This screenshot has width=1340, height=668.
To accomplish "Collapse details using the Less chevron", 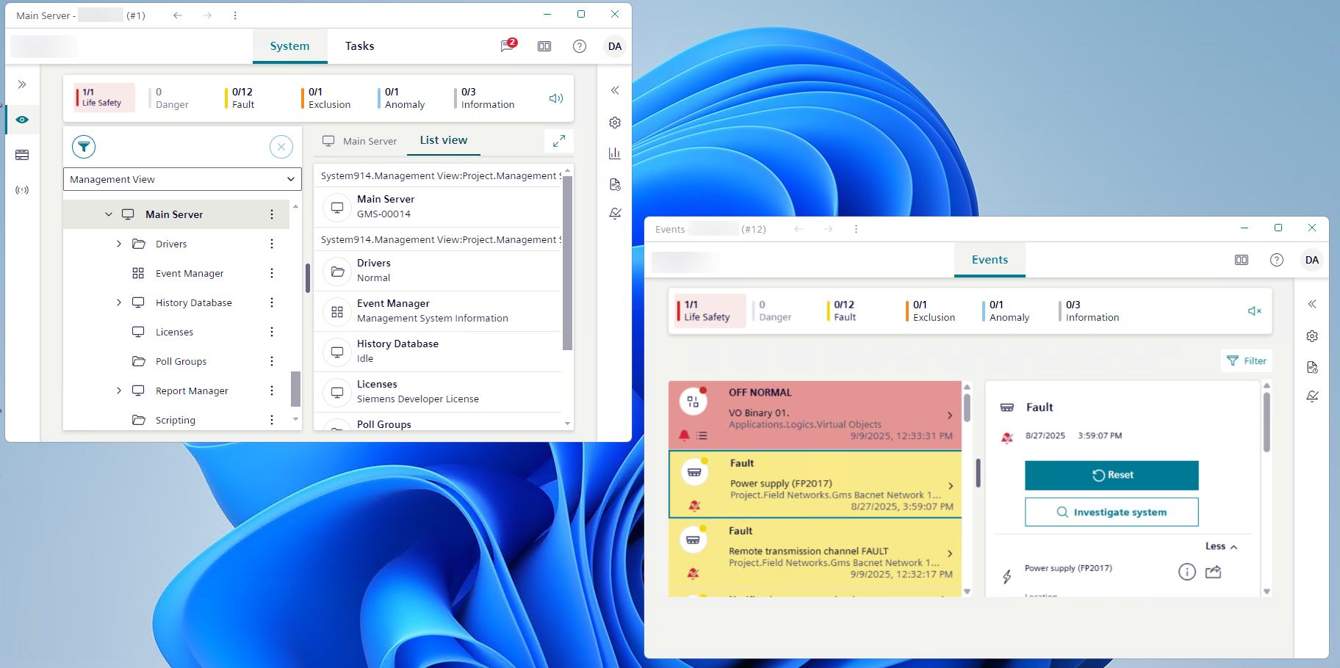I will [1222, 546].
